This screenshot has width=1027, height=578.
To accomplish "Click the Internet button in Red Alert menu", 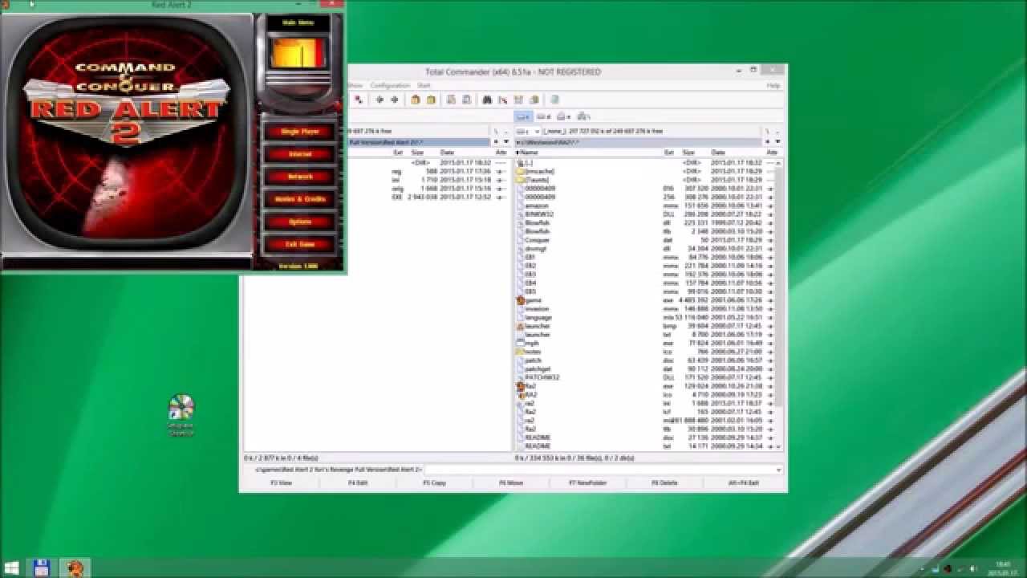I will [x=300, y=153].
